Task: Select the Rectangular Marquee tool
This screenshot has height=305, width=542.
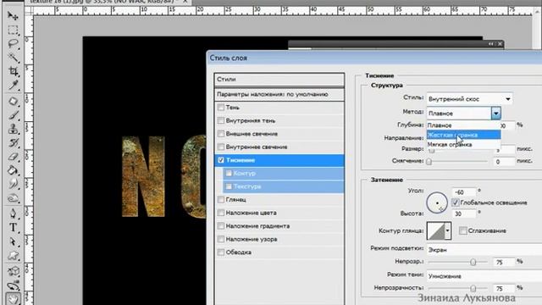Action: 13,30
